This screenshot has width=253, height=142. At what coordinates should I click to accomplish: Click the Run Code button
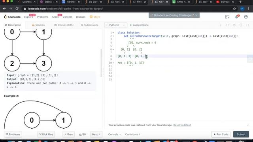tap(221, 134)
